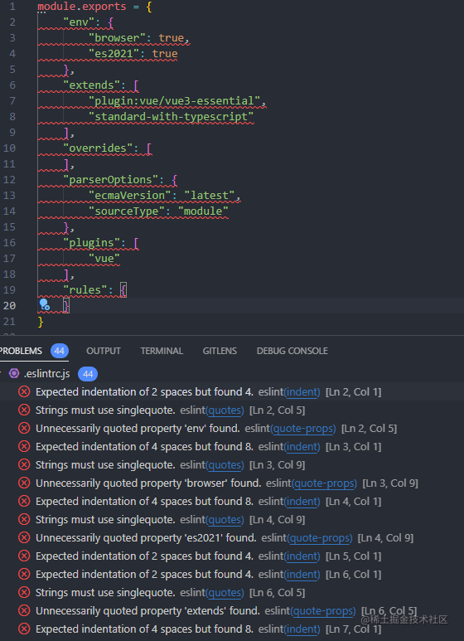Click the "vue" string on line 17

(x=104, y=259)
